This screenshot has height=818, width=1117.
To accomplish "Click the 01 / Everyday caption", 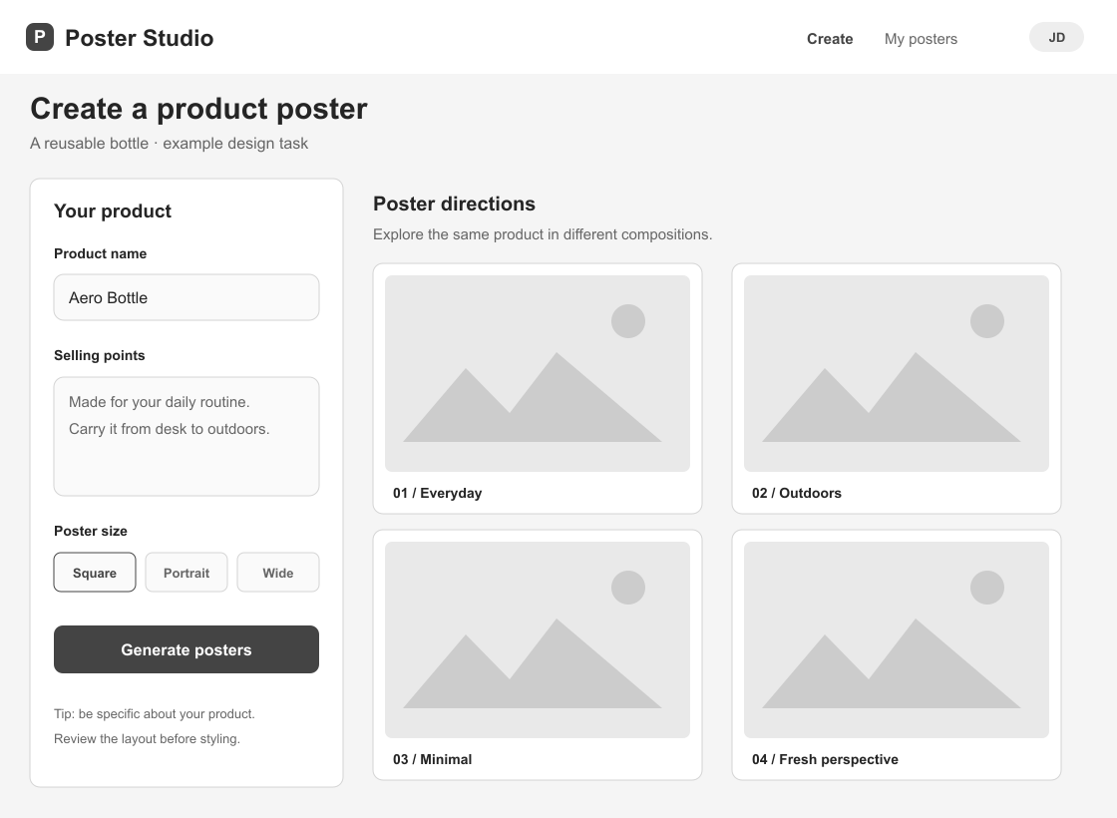I will point(438,493).
